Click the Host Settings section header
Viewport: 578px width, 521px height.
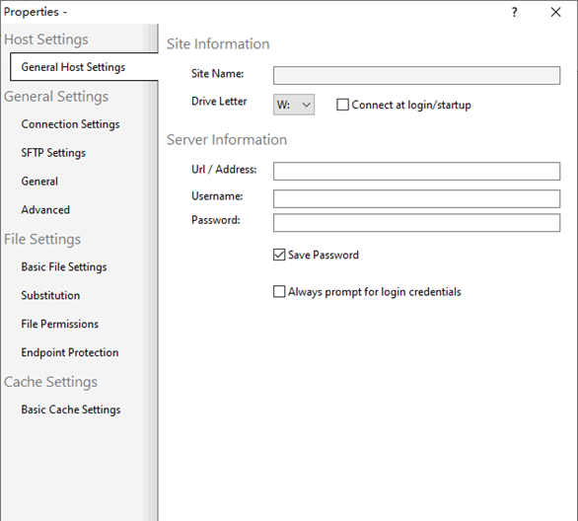[x=46, y=39]
